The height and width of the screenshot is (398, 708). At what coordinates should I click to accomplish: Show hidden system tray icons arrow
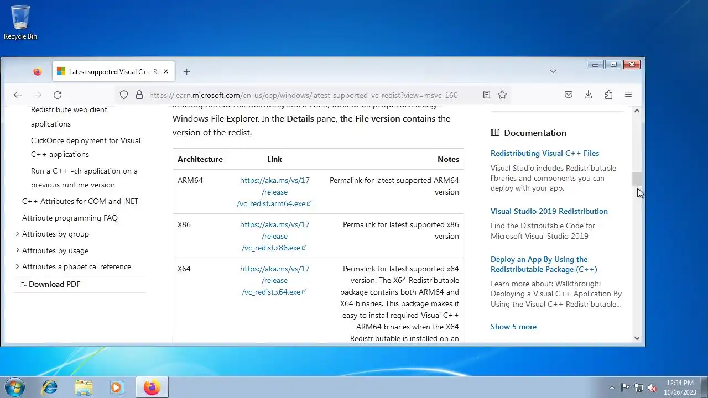(612, 387)
